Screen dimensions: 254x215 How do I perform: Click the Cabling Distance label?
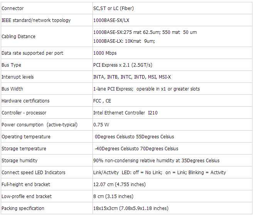[18, 37]
